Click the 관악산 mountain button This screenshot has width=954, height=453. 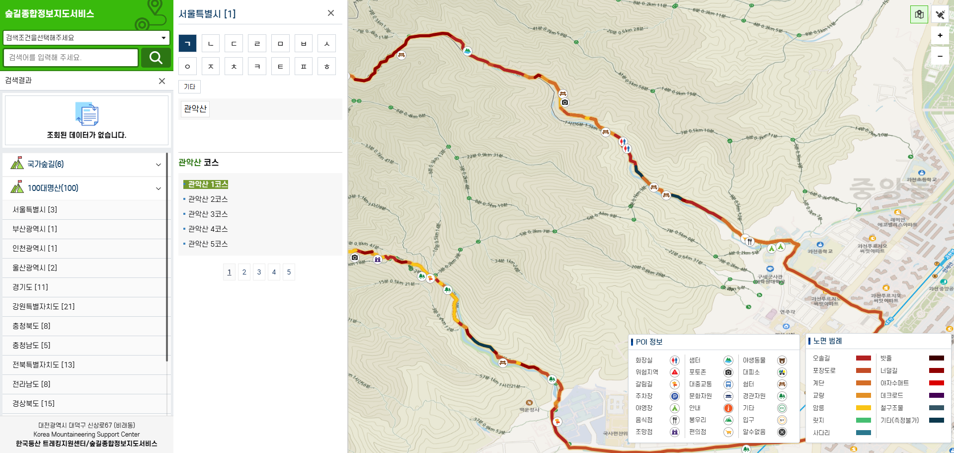(x=195, y=108)
